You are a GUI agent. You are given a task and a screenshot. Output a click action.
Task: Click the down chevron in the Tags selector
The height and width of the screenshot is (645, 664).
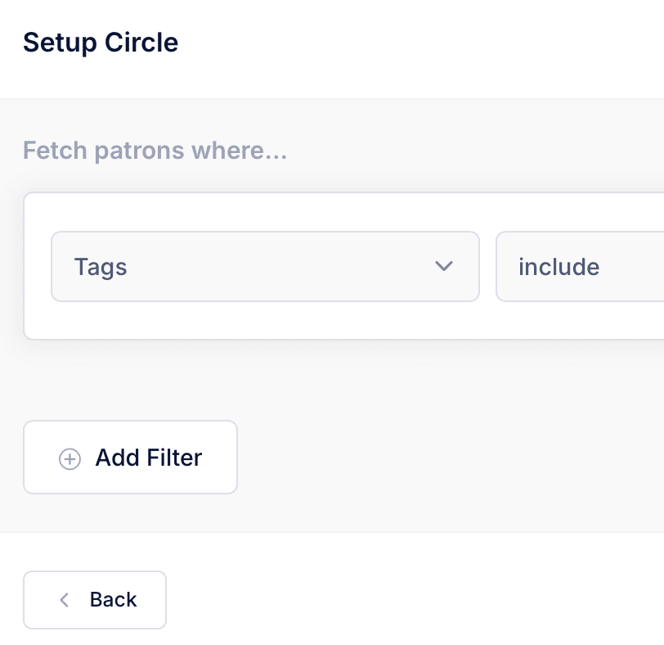[x=444, y=266]
